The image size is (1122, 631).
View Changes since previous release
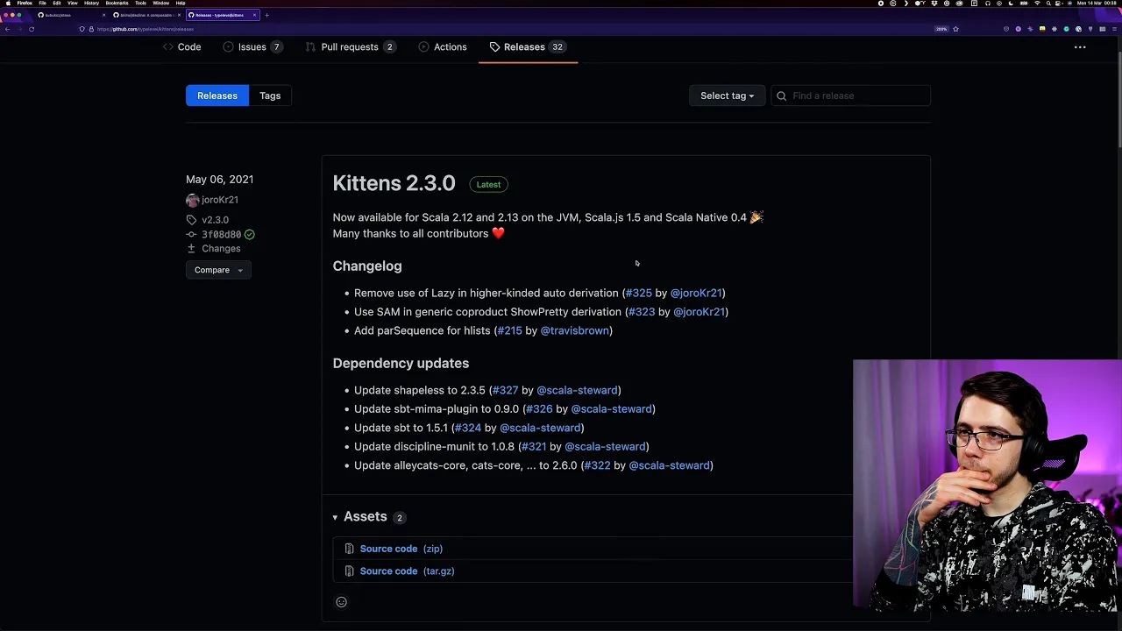tap(221, 249)
